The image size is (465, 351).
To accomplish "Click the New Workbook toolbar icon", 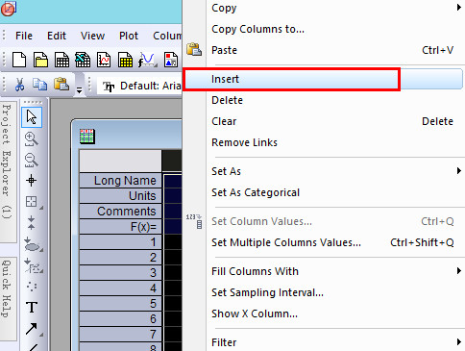I will pyautogui.click(x=61, y=60).
